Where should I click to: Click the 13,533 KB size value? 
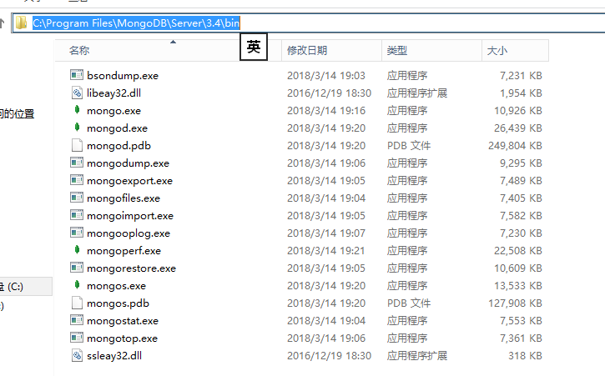(x=518, y=286)
